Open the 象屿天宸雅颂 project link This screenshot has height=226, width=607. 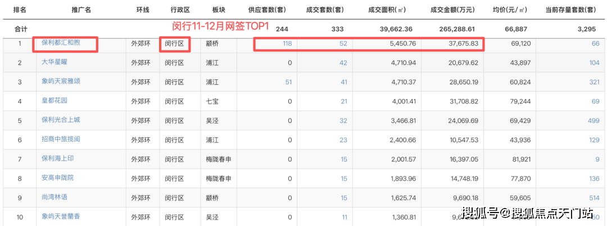pos(61,81)
